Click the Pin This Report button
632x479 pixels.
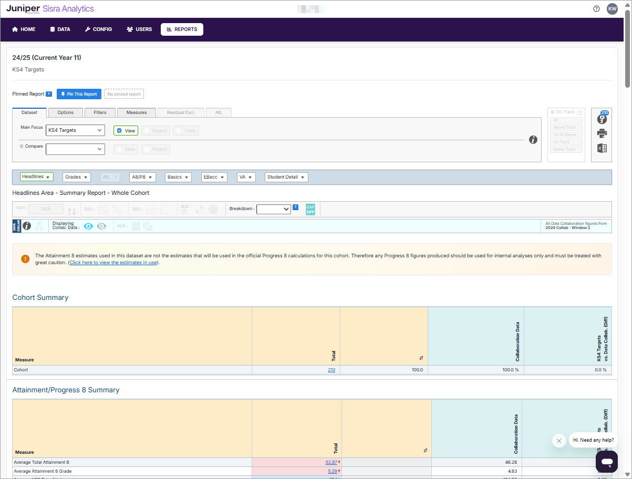pyautogui.click(x=79, y=94)
